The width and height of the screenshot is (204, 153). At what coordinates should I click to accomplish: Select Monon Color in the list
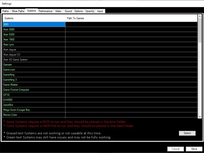click(x=34, y=115)
